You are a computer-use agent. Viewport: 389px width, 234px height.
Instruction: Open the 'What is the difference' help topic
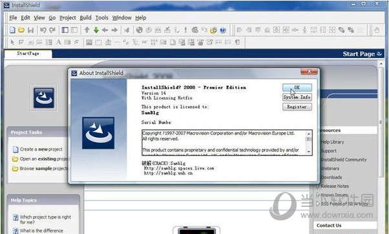[x=41, y=231]
